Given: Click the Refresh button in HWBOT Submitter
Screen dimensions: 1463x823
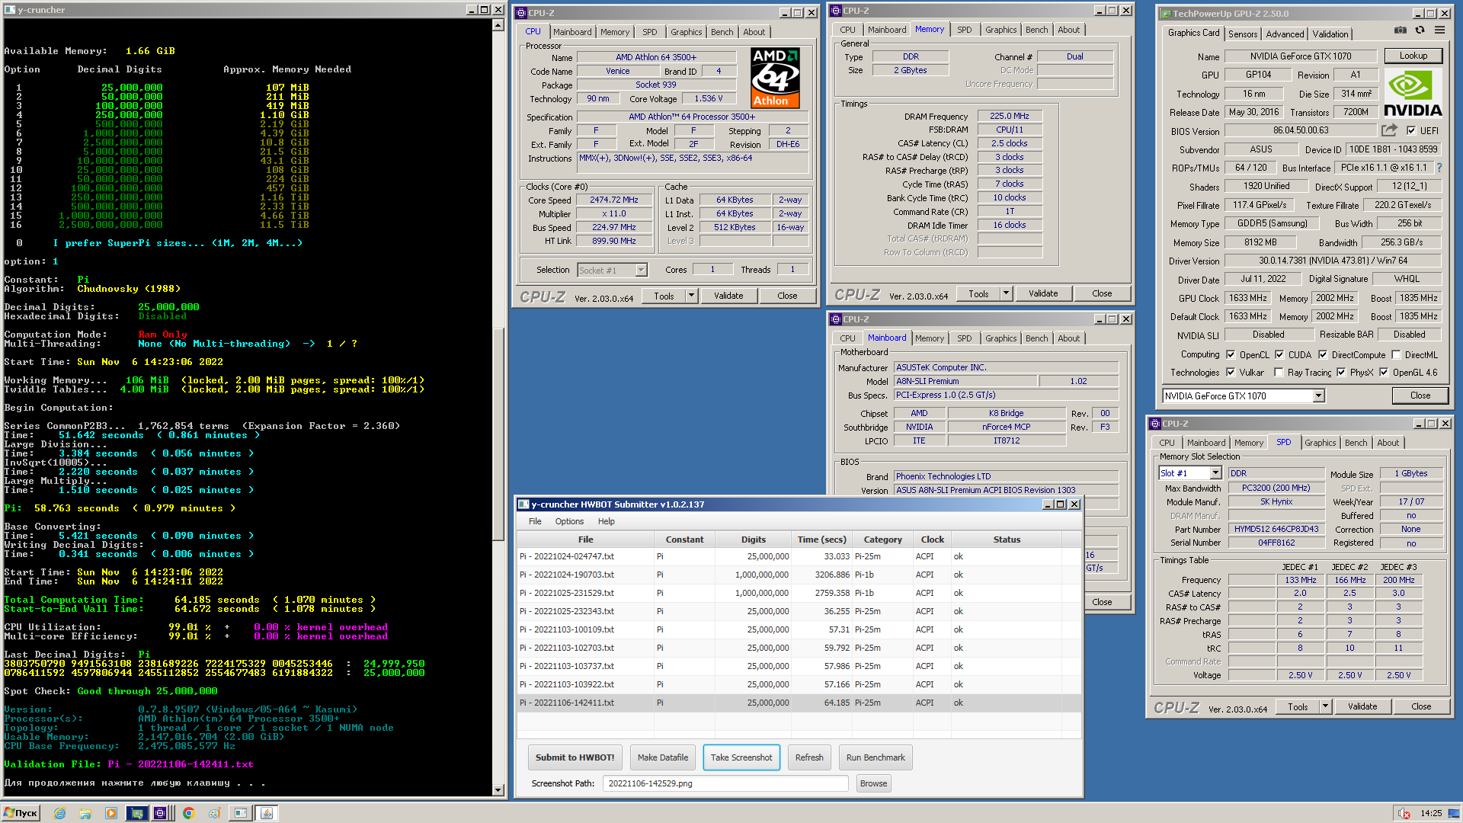Looking at the screenshot, I should pyautogui.click(x=809, y=757).
